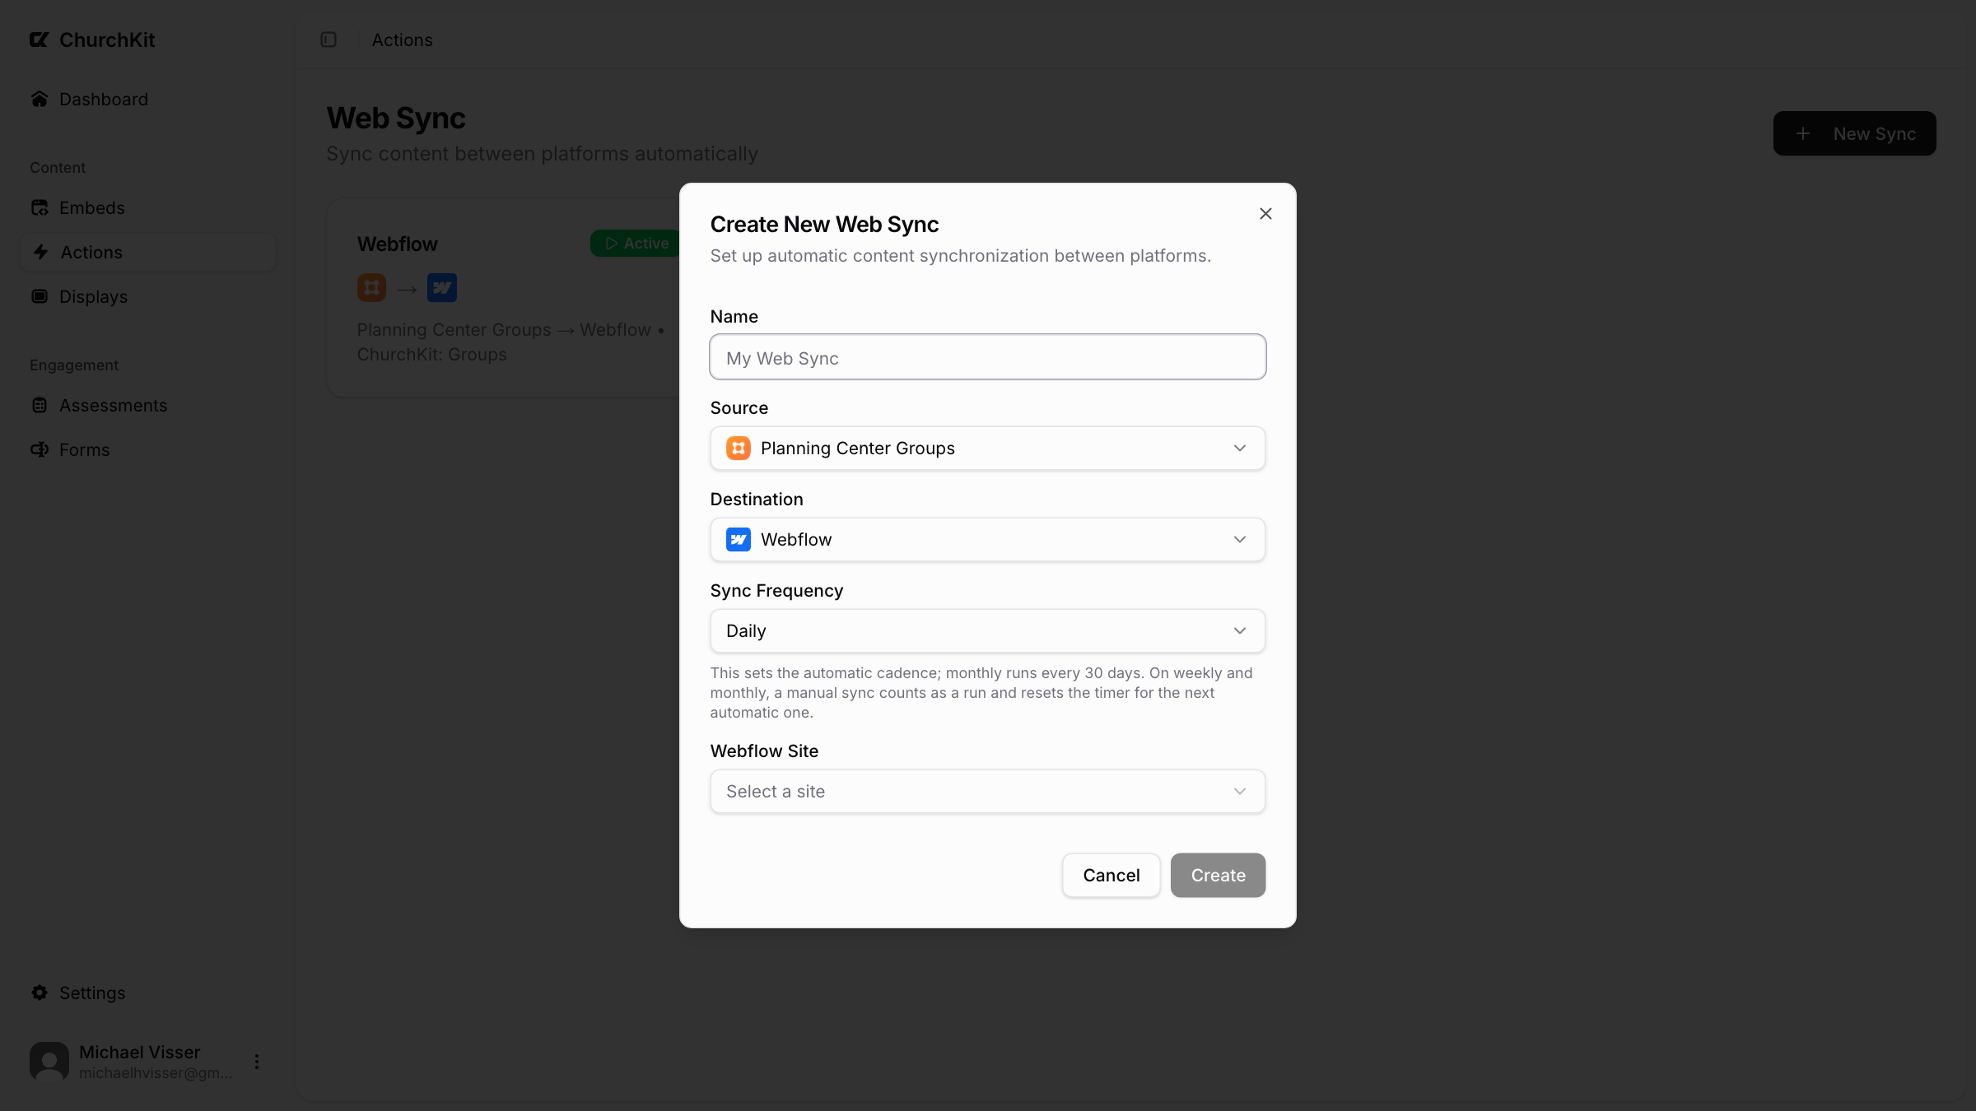The image size is (1976, 1111).
Task: Click the Forms signpost icon
Action: pos(40,449)
